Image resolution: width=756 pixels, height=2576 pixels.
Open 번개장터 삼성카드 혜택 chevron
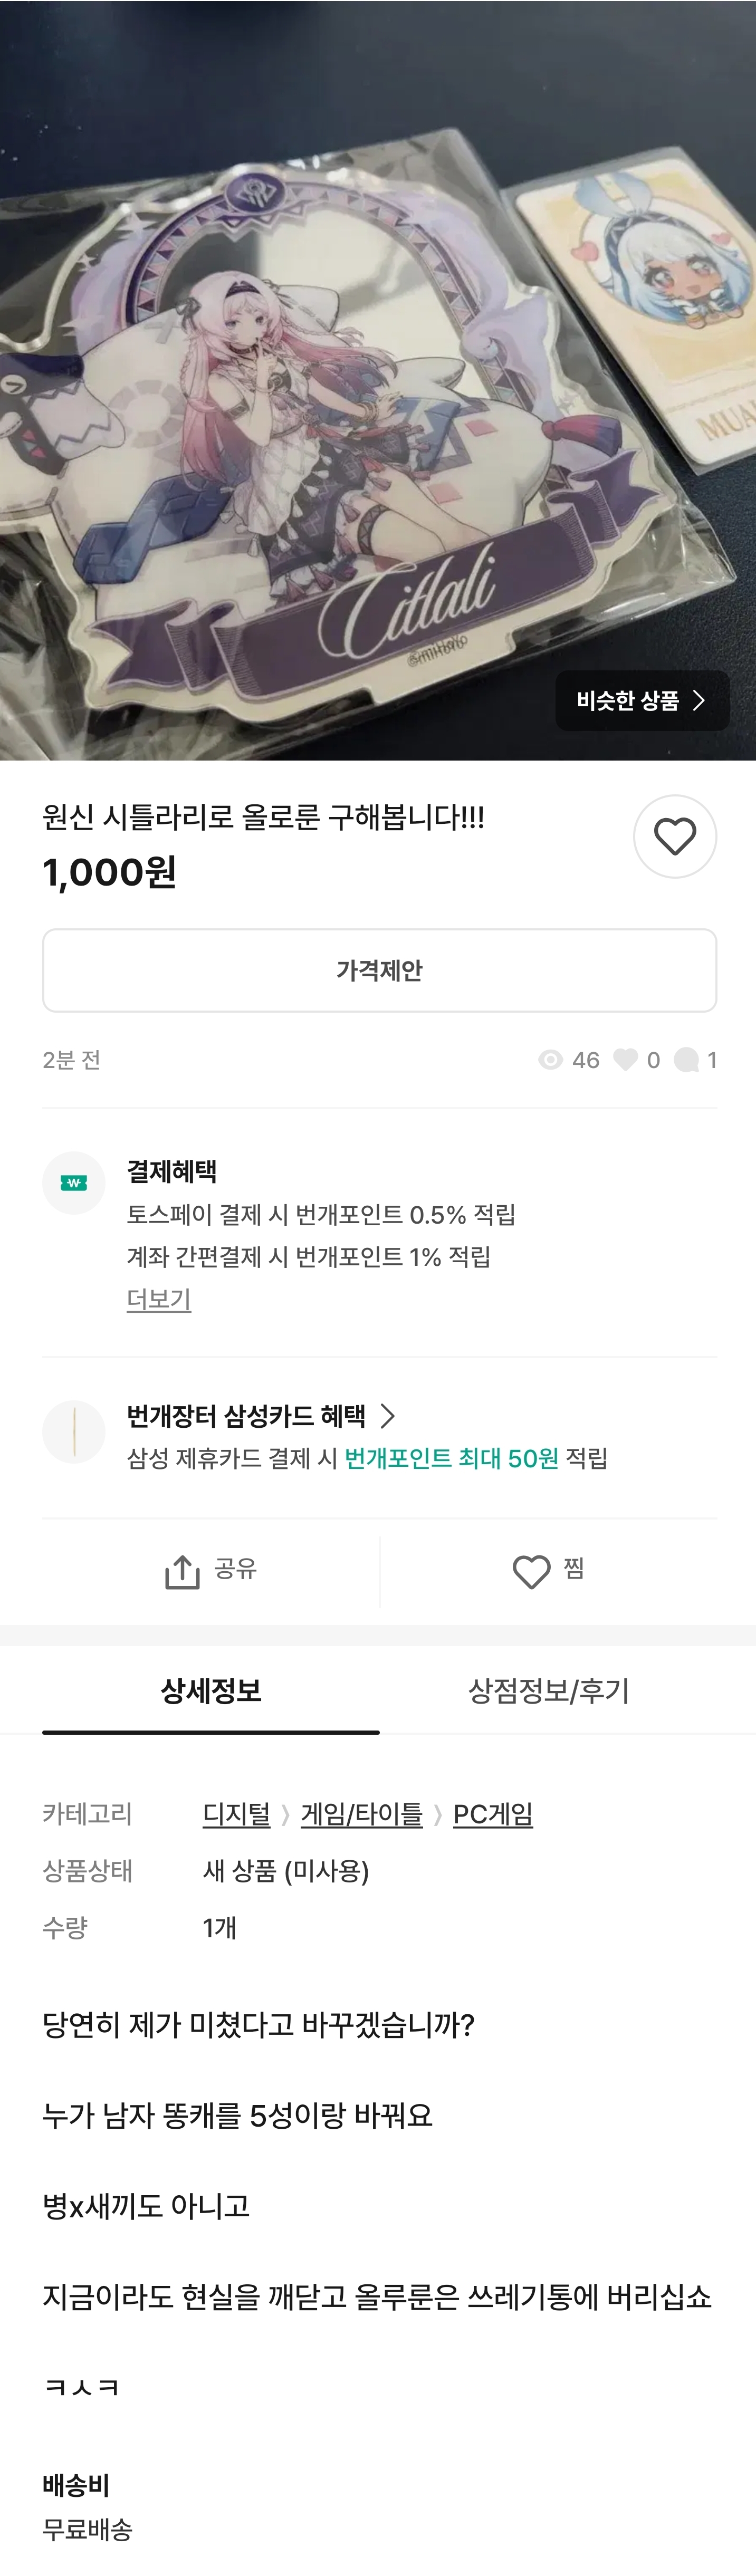388,1416
